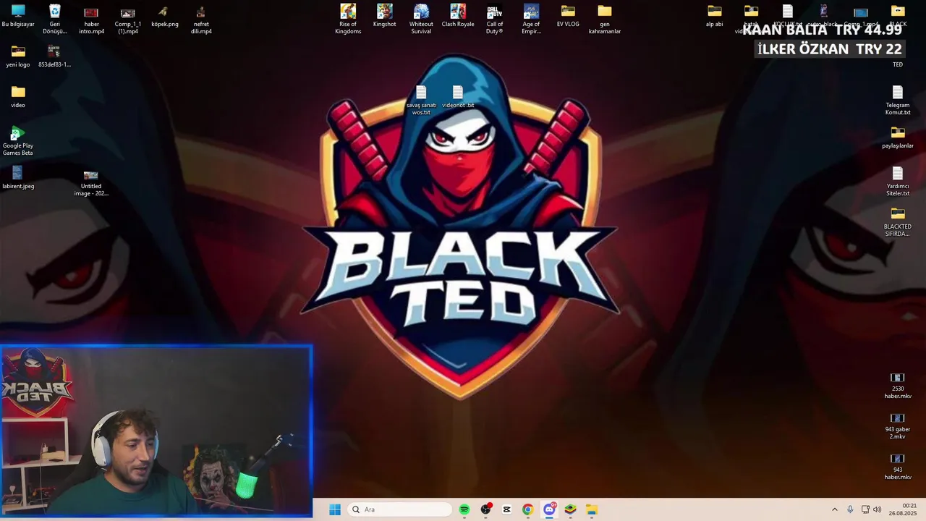Open the KOÇLUK.txt desktop file
The height and width of the screenshot is (521, 926).
point(788,16)
